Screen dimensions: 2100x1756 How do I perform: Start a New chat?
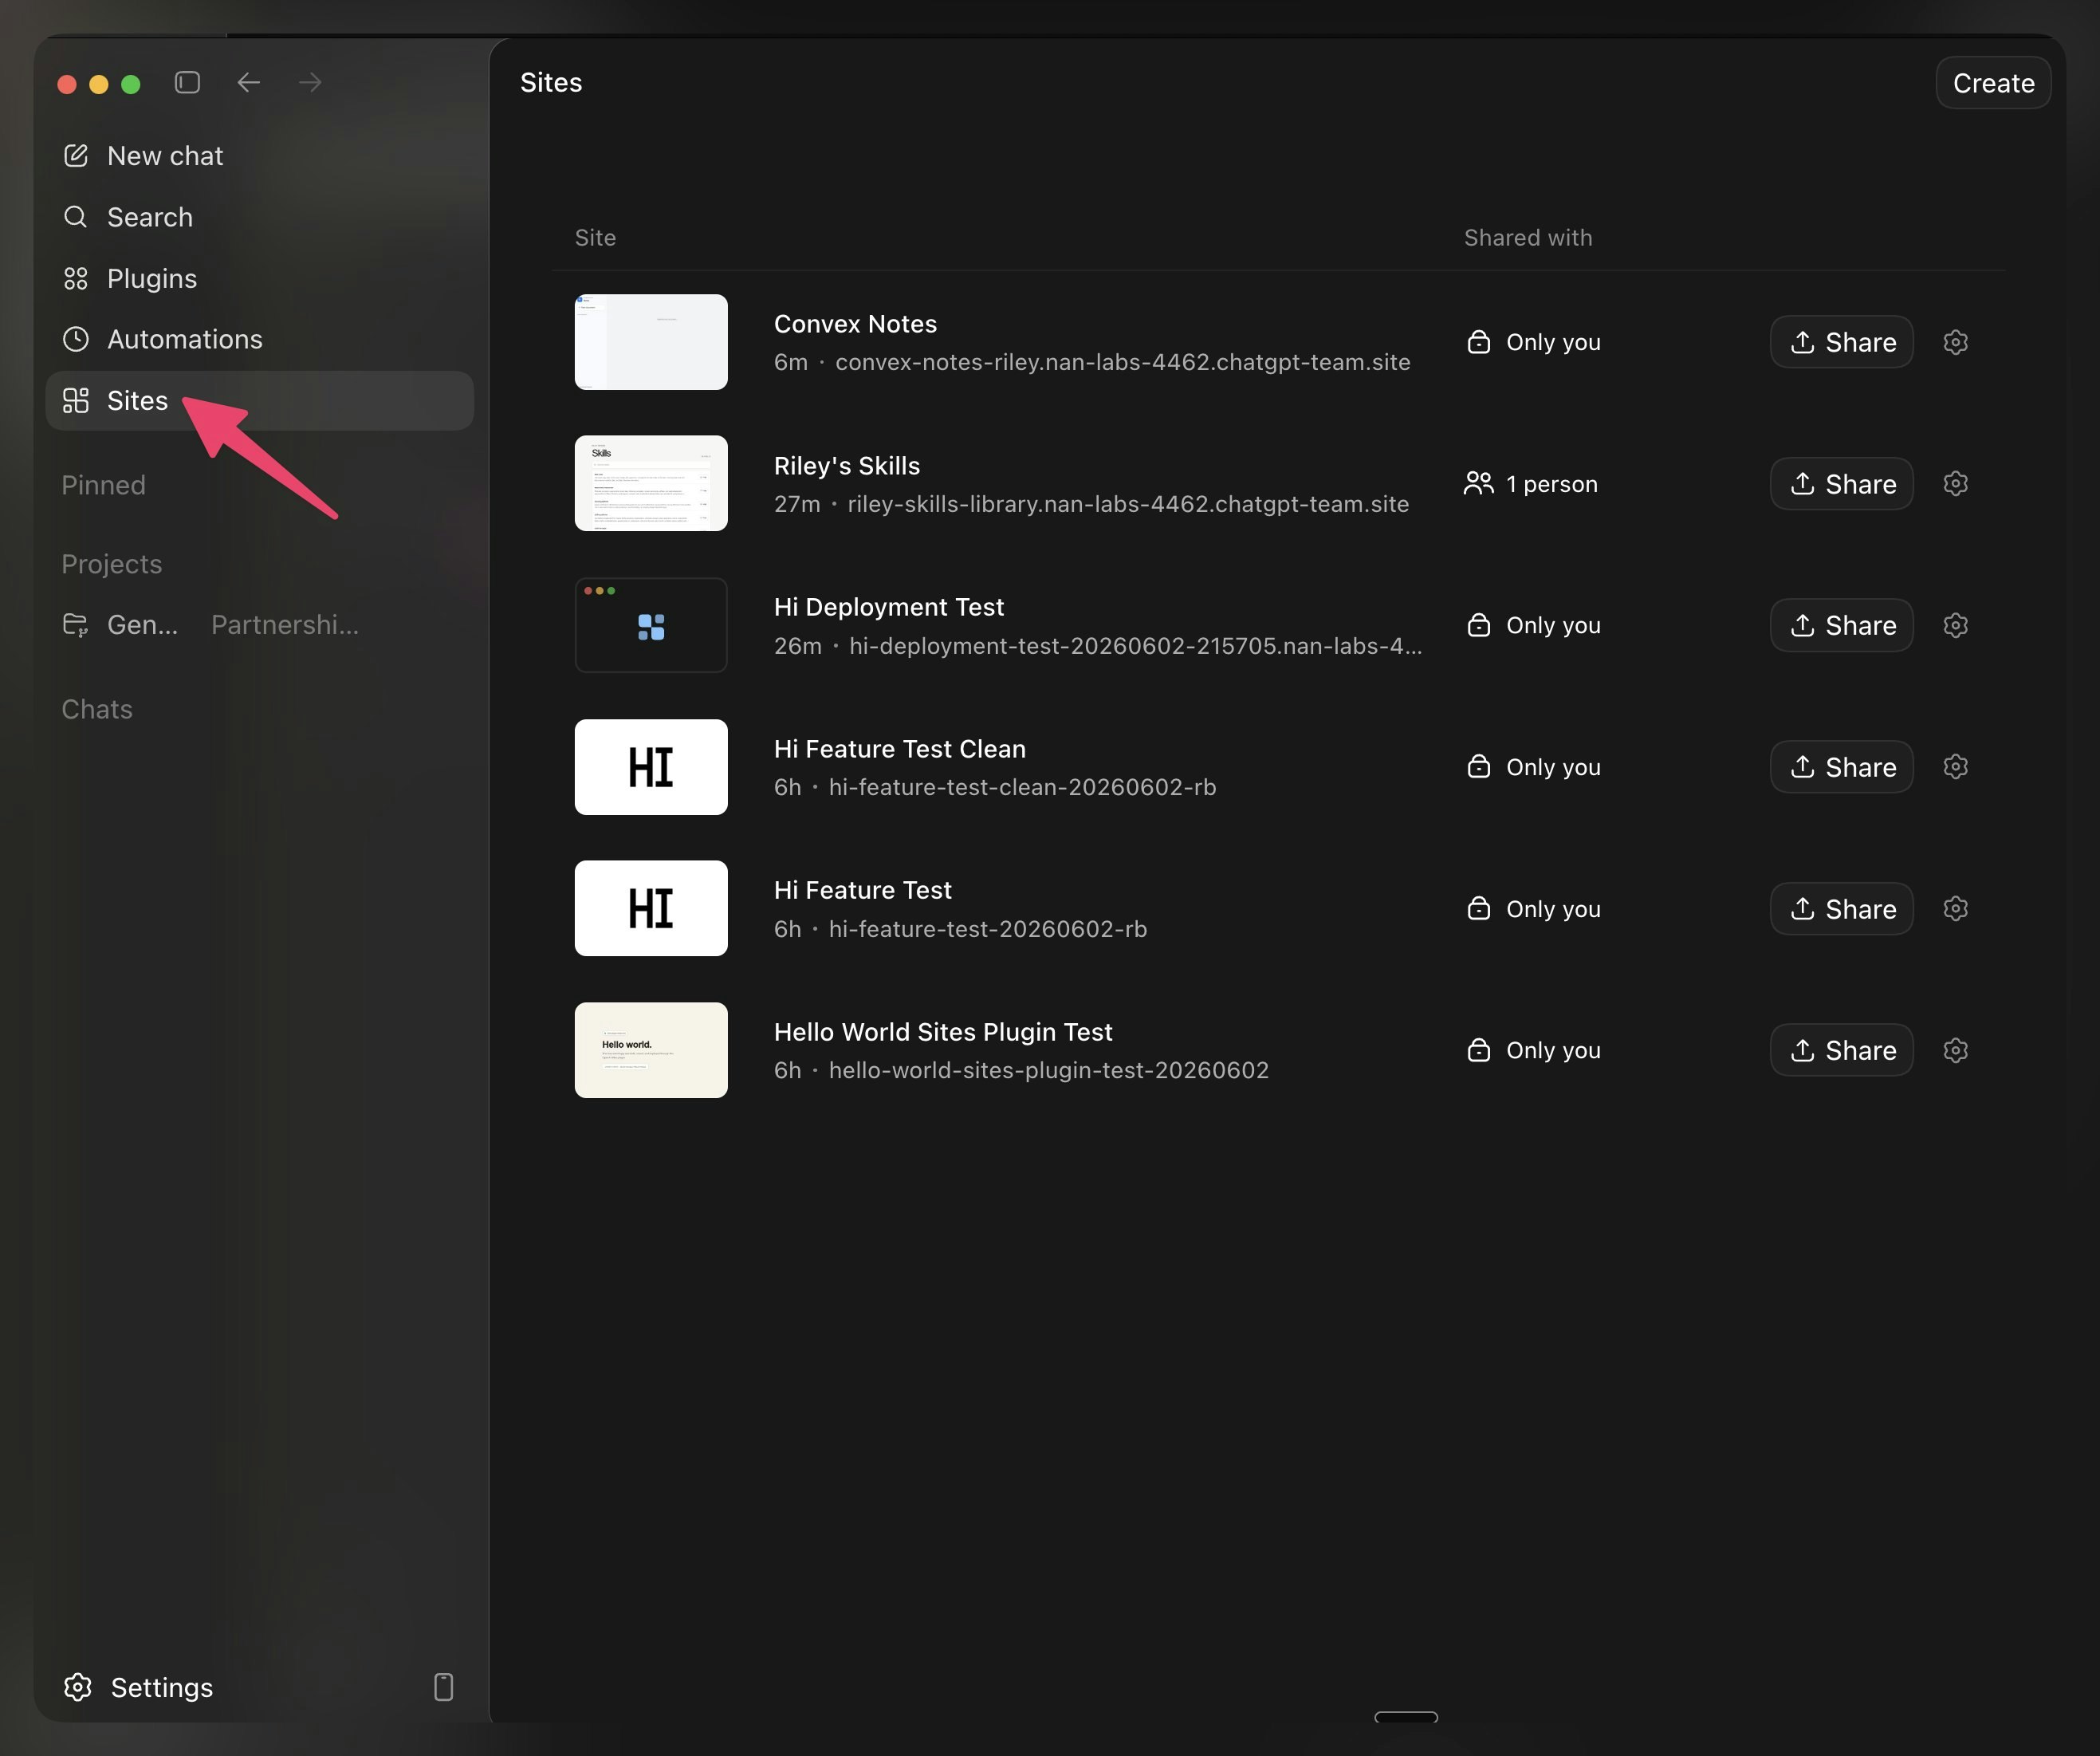260,156
